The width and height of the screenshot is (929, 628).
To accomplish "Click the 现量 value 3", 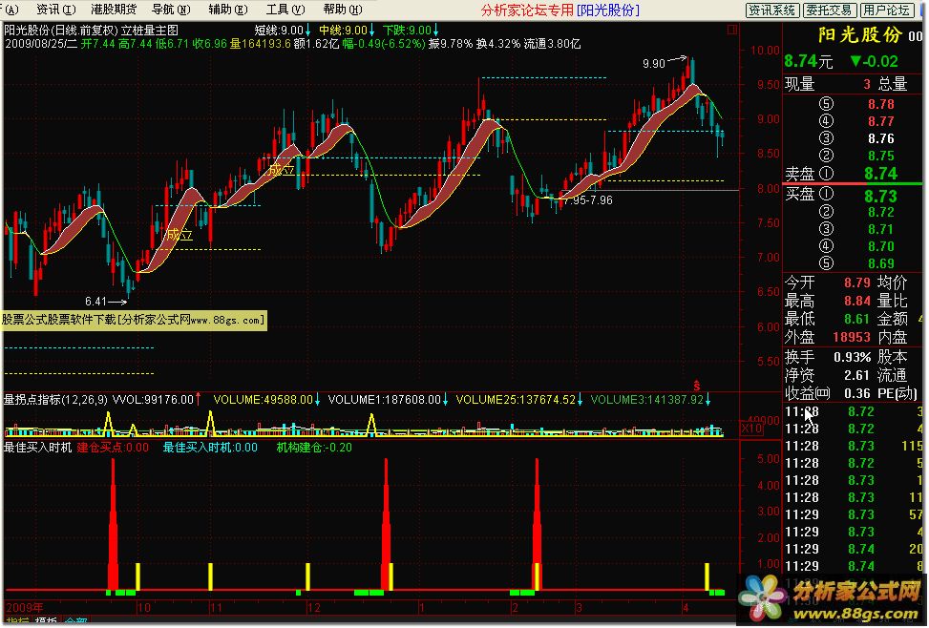I will click(x=867, y=84).
